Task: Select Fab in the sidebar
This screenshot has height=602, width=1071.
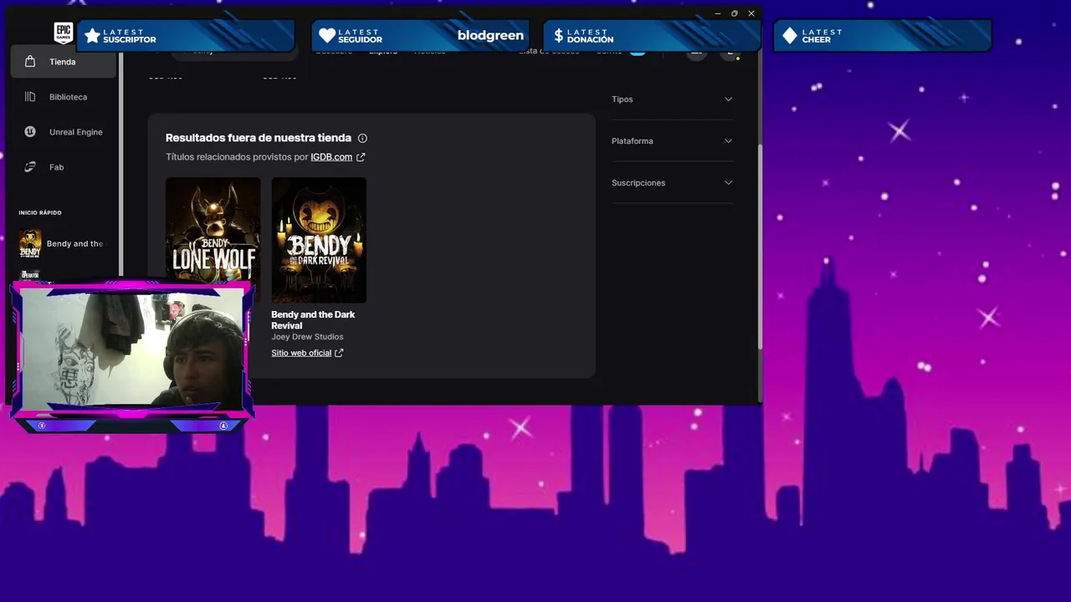Action: click(x=63, y=167)
